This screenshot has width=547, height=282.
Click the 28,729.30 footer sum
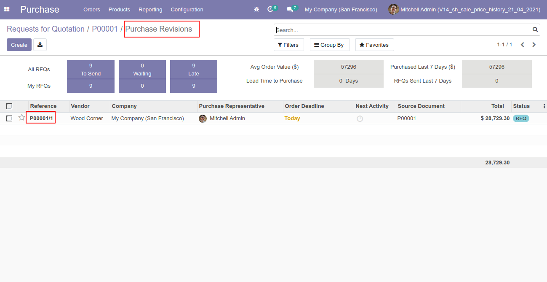tap(497, 162)
